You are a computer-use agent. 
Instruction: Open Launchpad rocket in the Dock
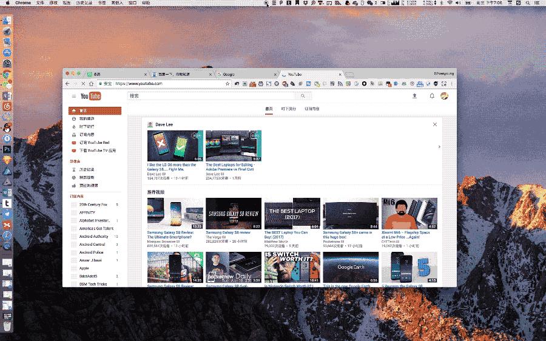7,32
